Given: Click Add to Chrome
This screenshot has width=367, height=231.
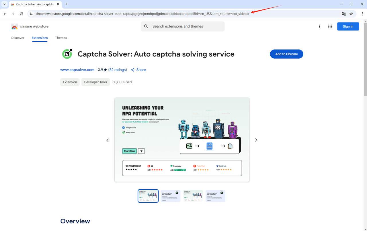Looking at the screenshot, I should point(286,54).
